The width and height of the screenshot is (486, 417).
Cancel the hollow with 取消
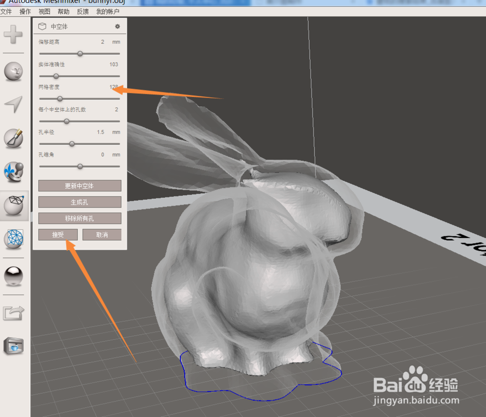[x=102, y=235]
